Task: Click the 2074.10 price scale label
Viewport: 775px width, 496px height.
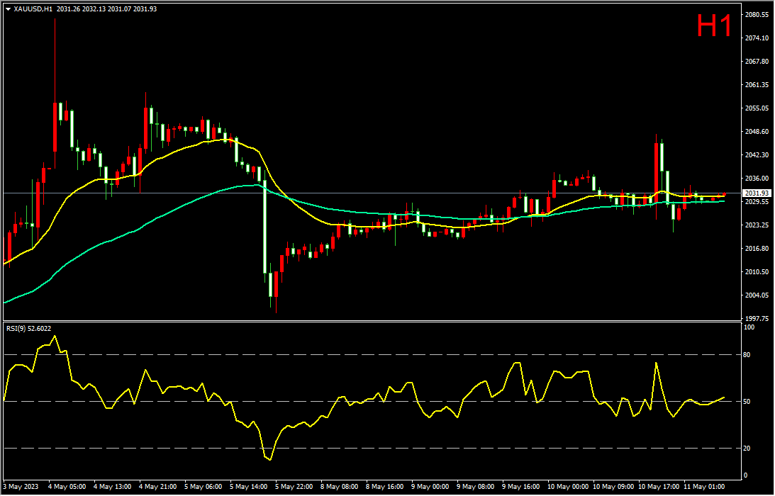Action: [x=757, y=38]
